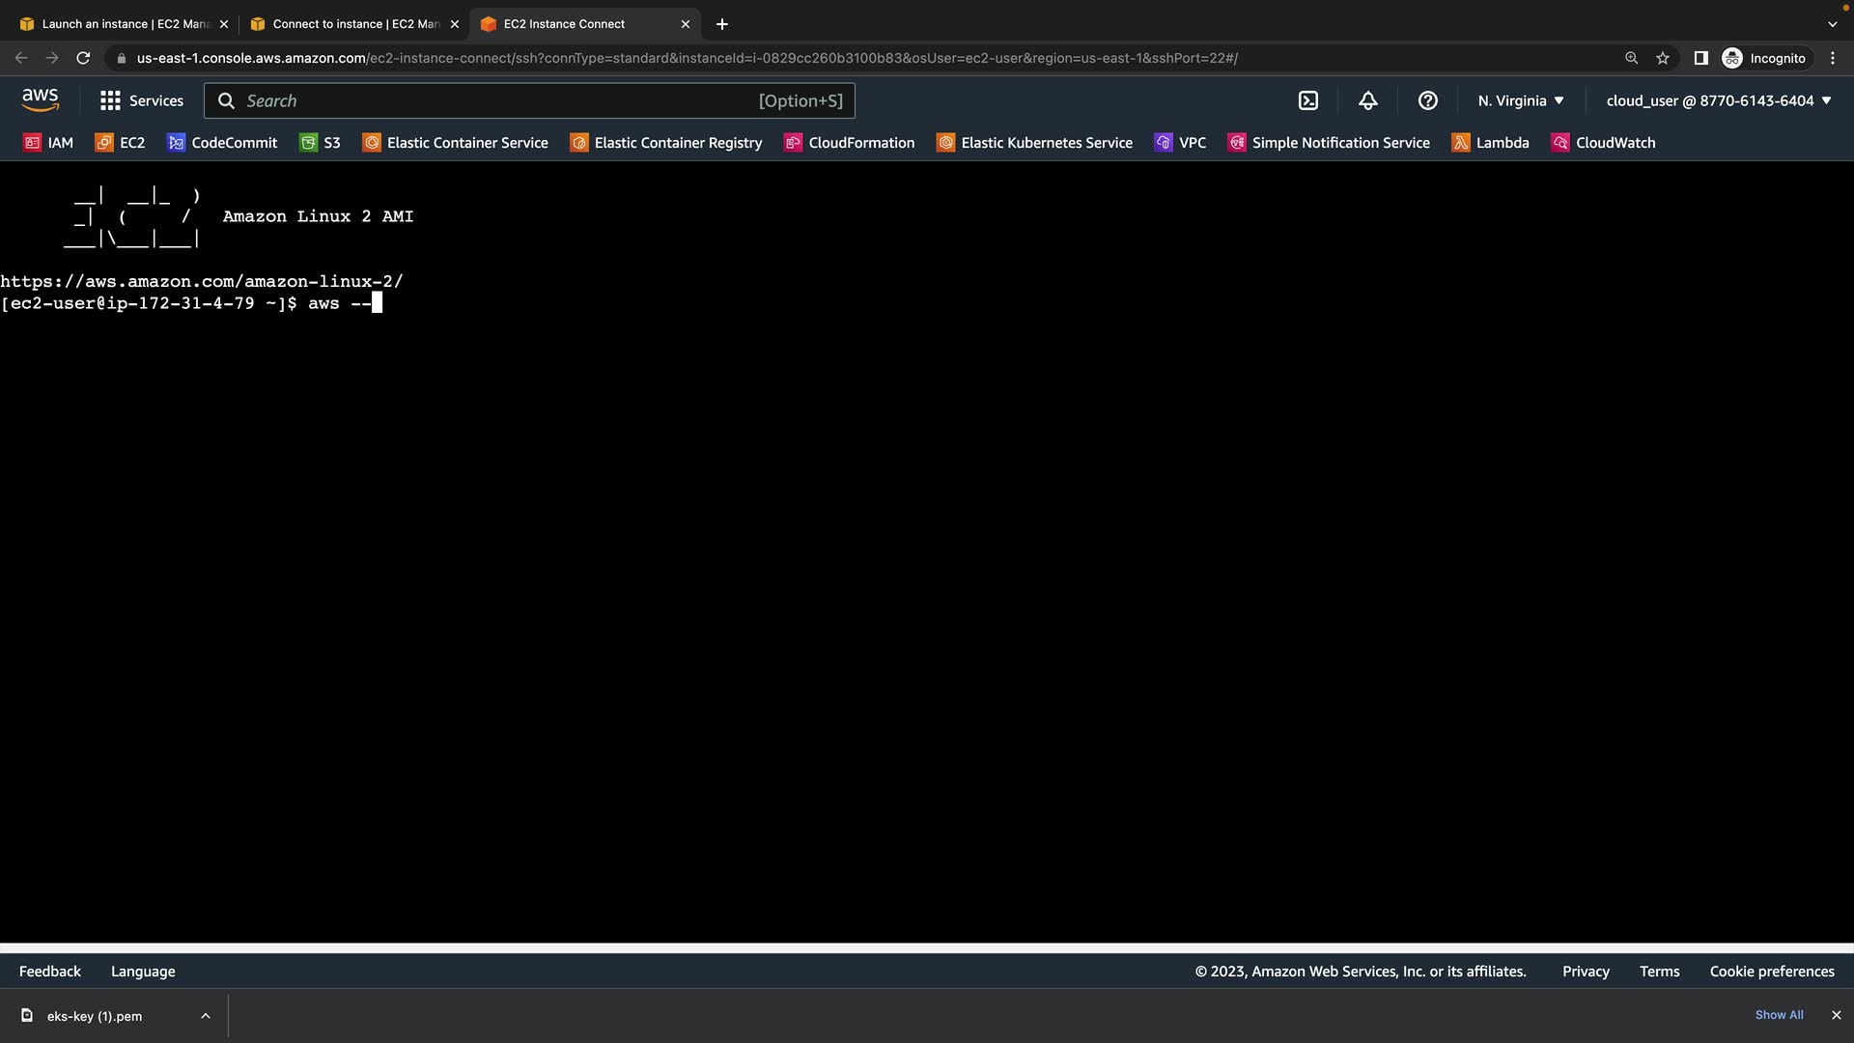The height and width of the screenshot is (1043, 1854).
Task: Switch to the Launch an instance tab
Action: click(x=126, y=24)
